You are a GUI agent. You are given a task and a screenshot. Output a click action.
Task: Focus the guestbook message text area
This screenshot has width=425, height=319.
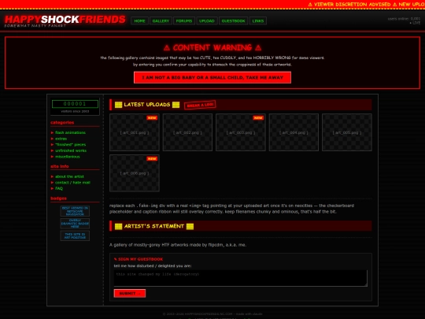click(x=241, y=278)
